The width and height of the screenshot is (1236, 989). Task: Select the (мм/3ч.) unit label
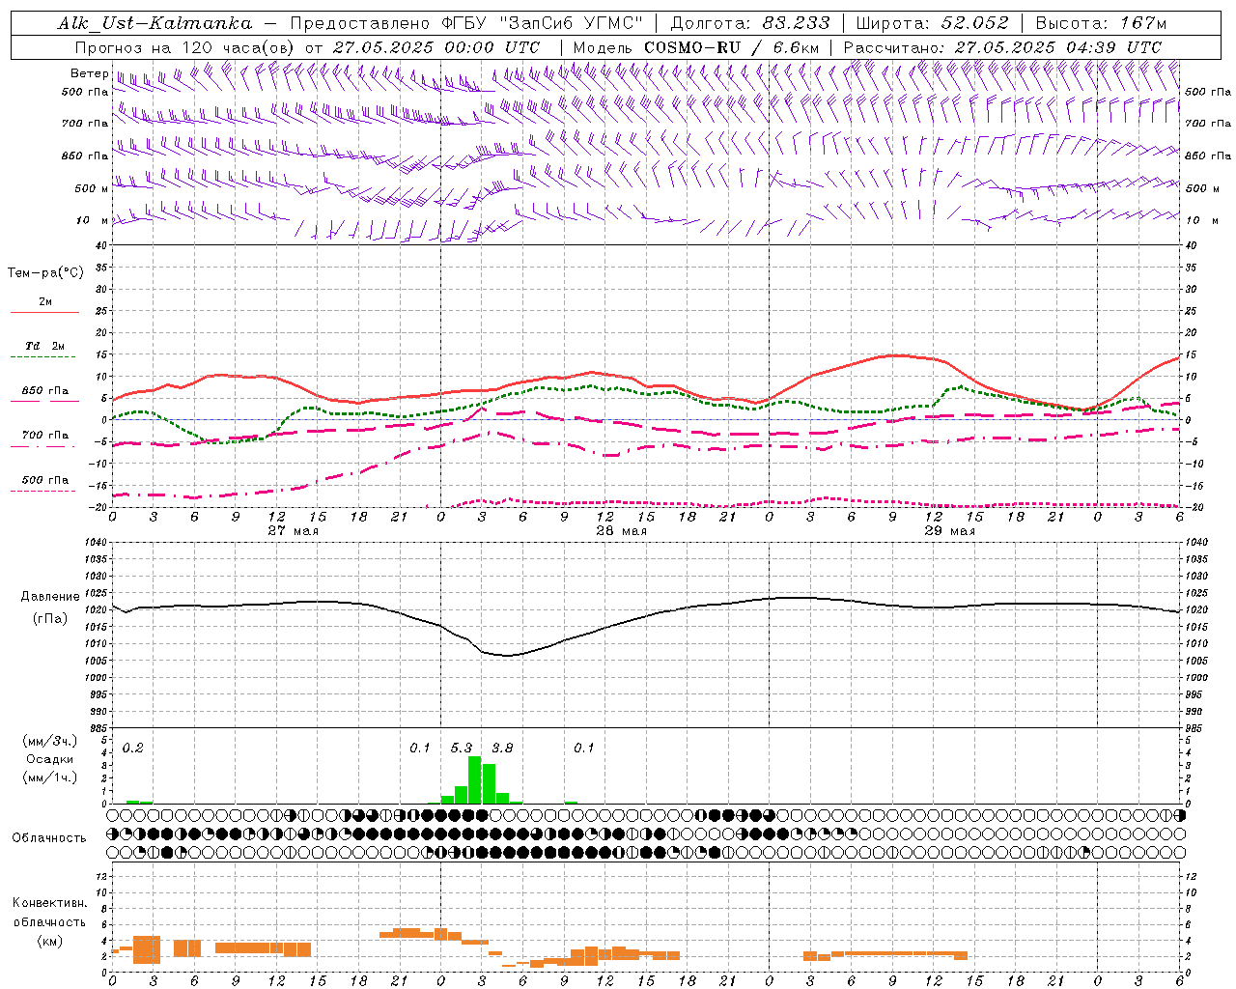(x=49, y=741)
